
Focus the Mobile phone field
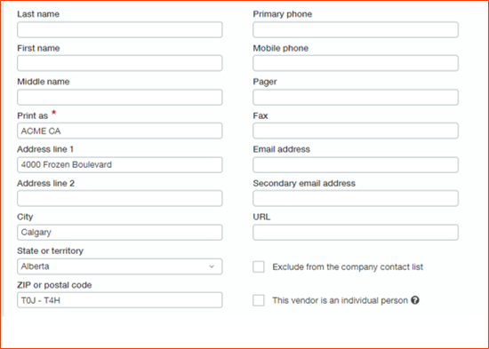(356, 63)
